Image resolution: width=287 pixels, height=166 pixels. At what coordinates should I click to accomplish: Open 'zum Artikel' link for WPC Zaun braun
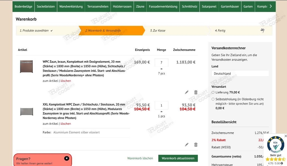click(x=50, y=81)
